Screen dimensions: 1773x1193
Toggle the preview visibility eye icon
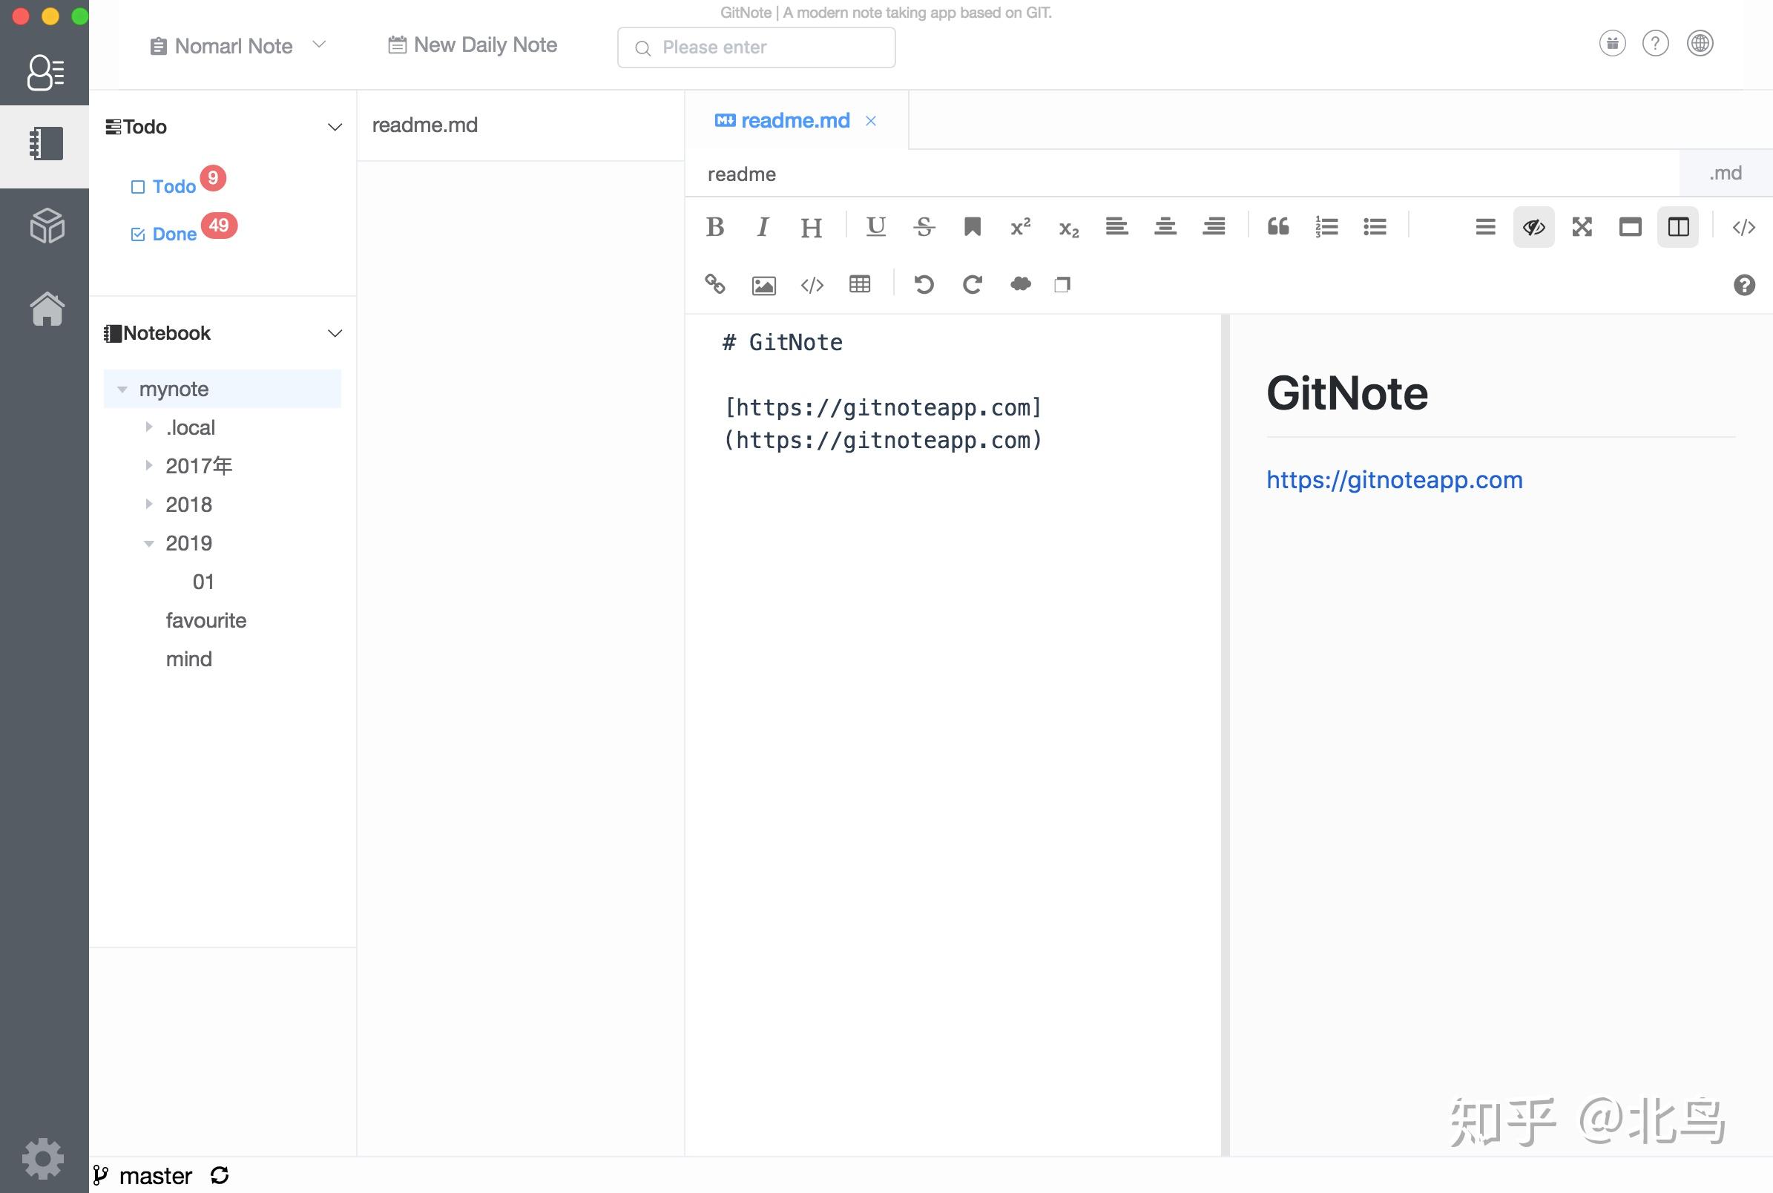[x=1533, y=227]
